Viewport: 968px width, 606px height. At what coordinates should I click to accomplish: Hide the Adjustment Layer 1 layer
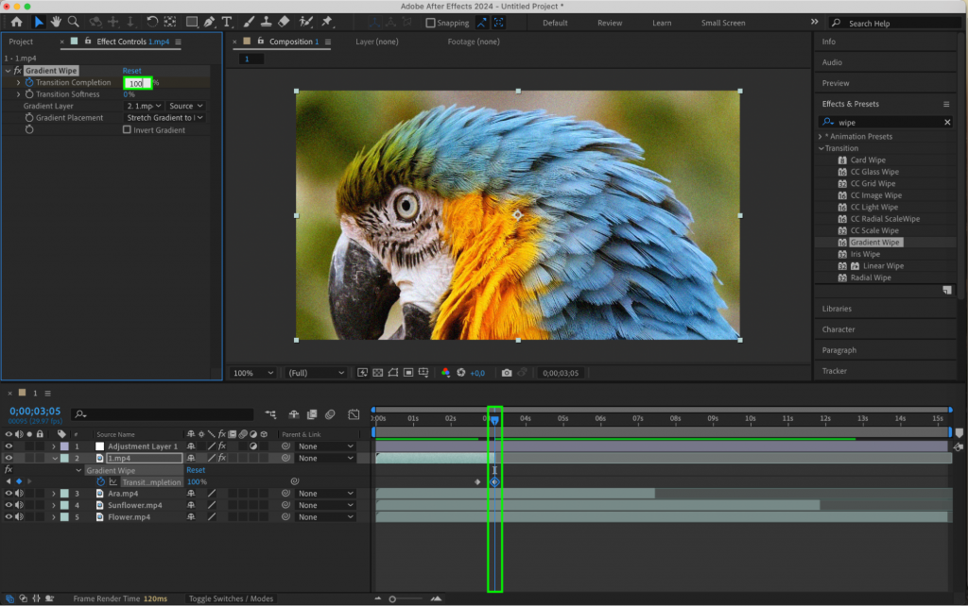[x=9, y=446]
